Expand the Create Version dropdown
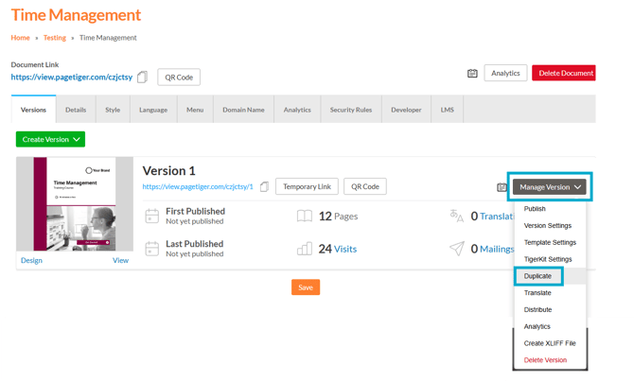Image resolution: width=634 pixels, height=382 pixels. (x=50, y=139)
